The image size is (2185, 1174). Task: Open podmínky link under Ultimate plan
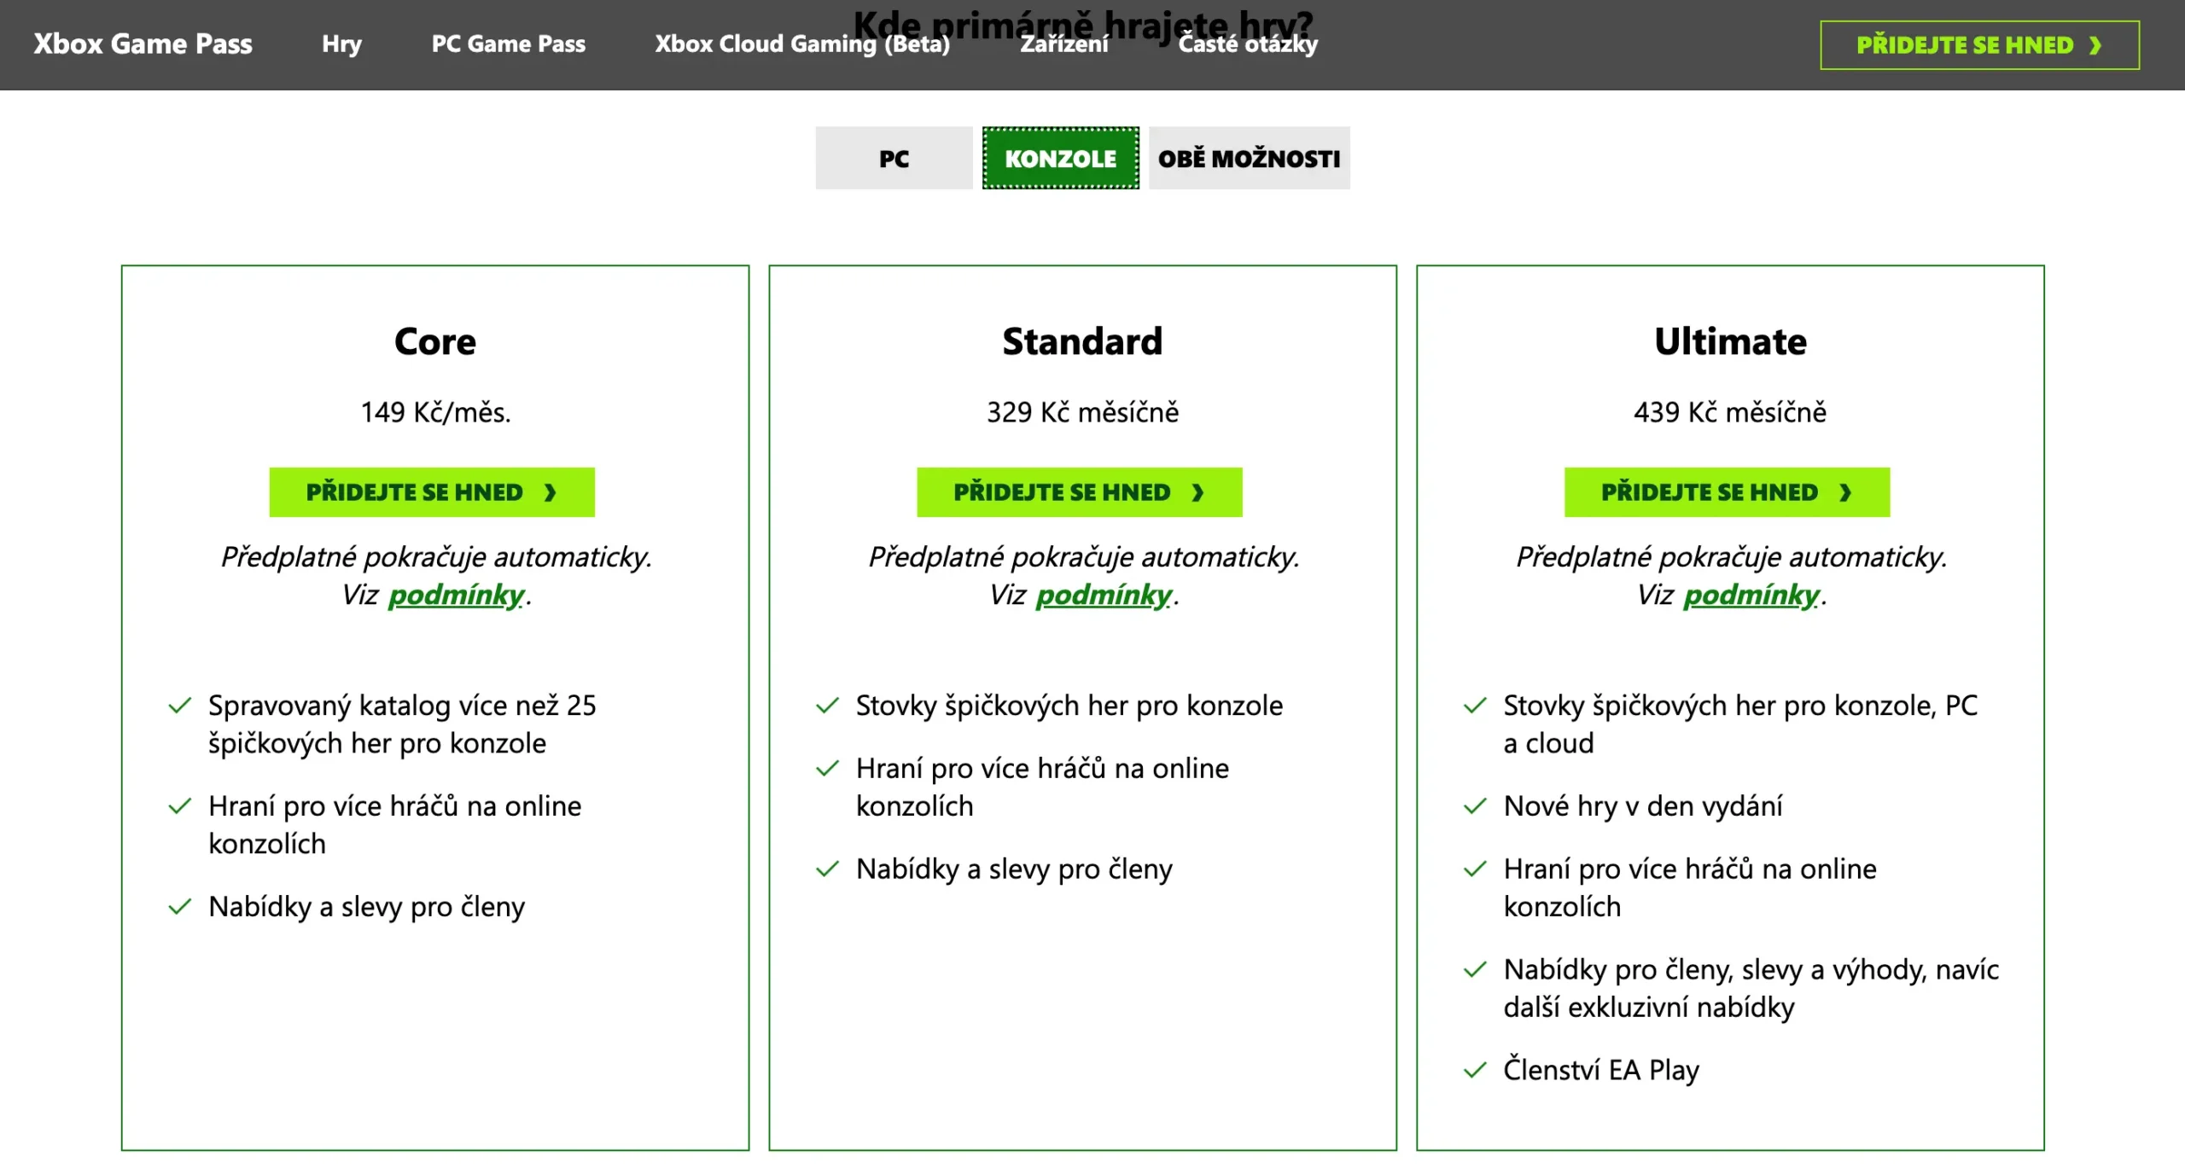click(1751, 595)
